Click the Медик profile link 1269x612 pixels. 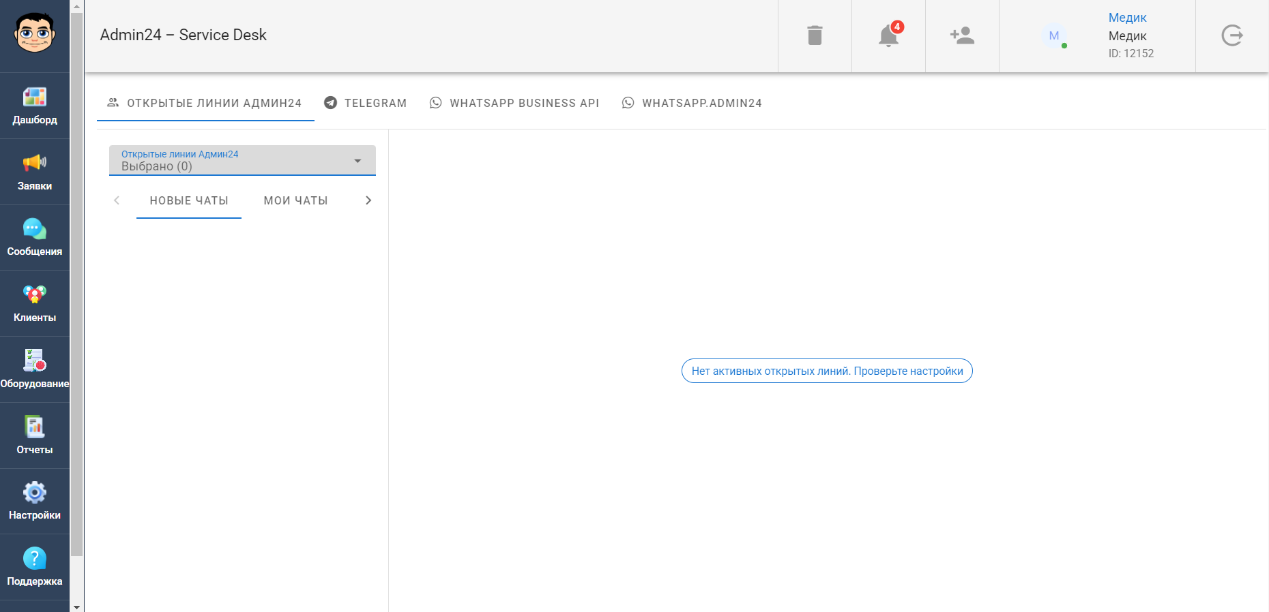click(1127, 18)
